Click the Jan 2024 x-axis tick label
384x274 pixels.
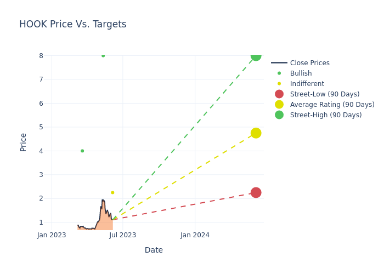(x=195, y=235)
